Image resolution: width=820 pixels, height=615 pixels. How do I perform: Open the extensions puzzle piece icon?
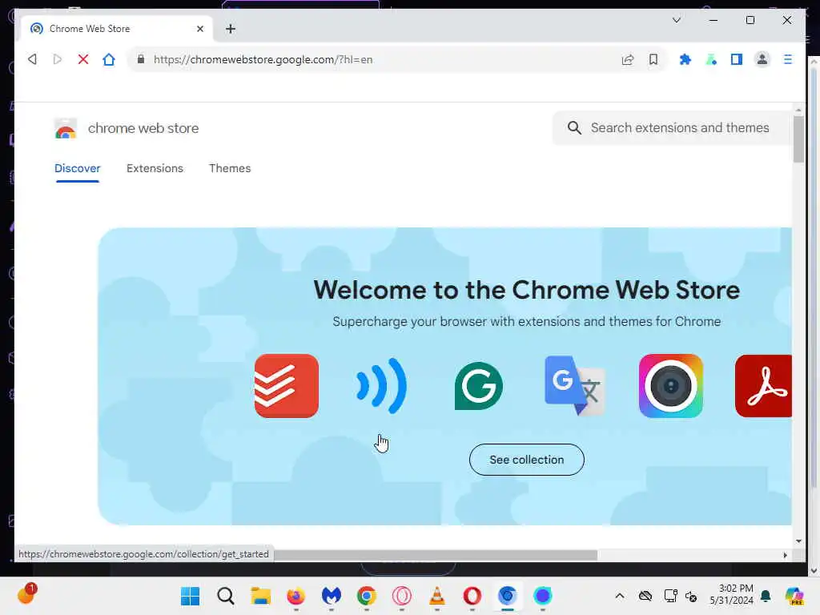(x=685, y=59)
